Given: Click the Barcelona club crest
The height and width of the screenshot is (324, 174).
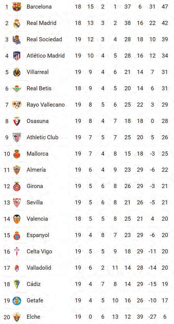Looking at the screenshot, I should click(x=17, y=7).
